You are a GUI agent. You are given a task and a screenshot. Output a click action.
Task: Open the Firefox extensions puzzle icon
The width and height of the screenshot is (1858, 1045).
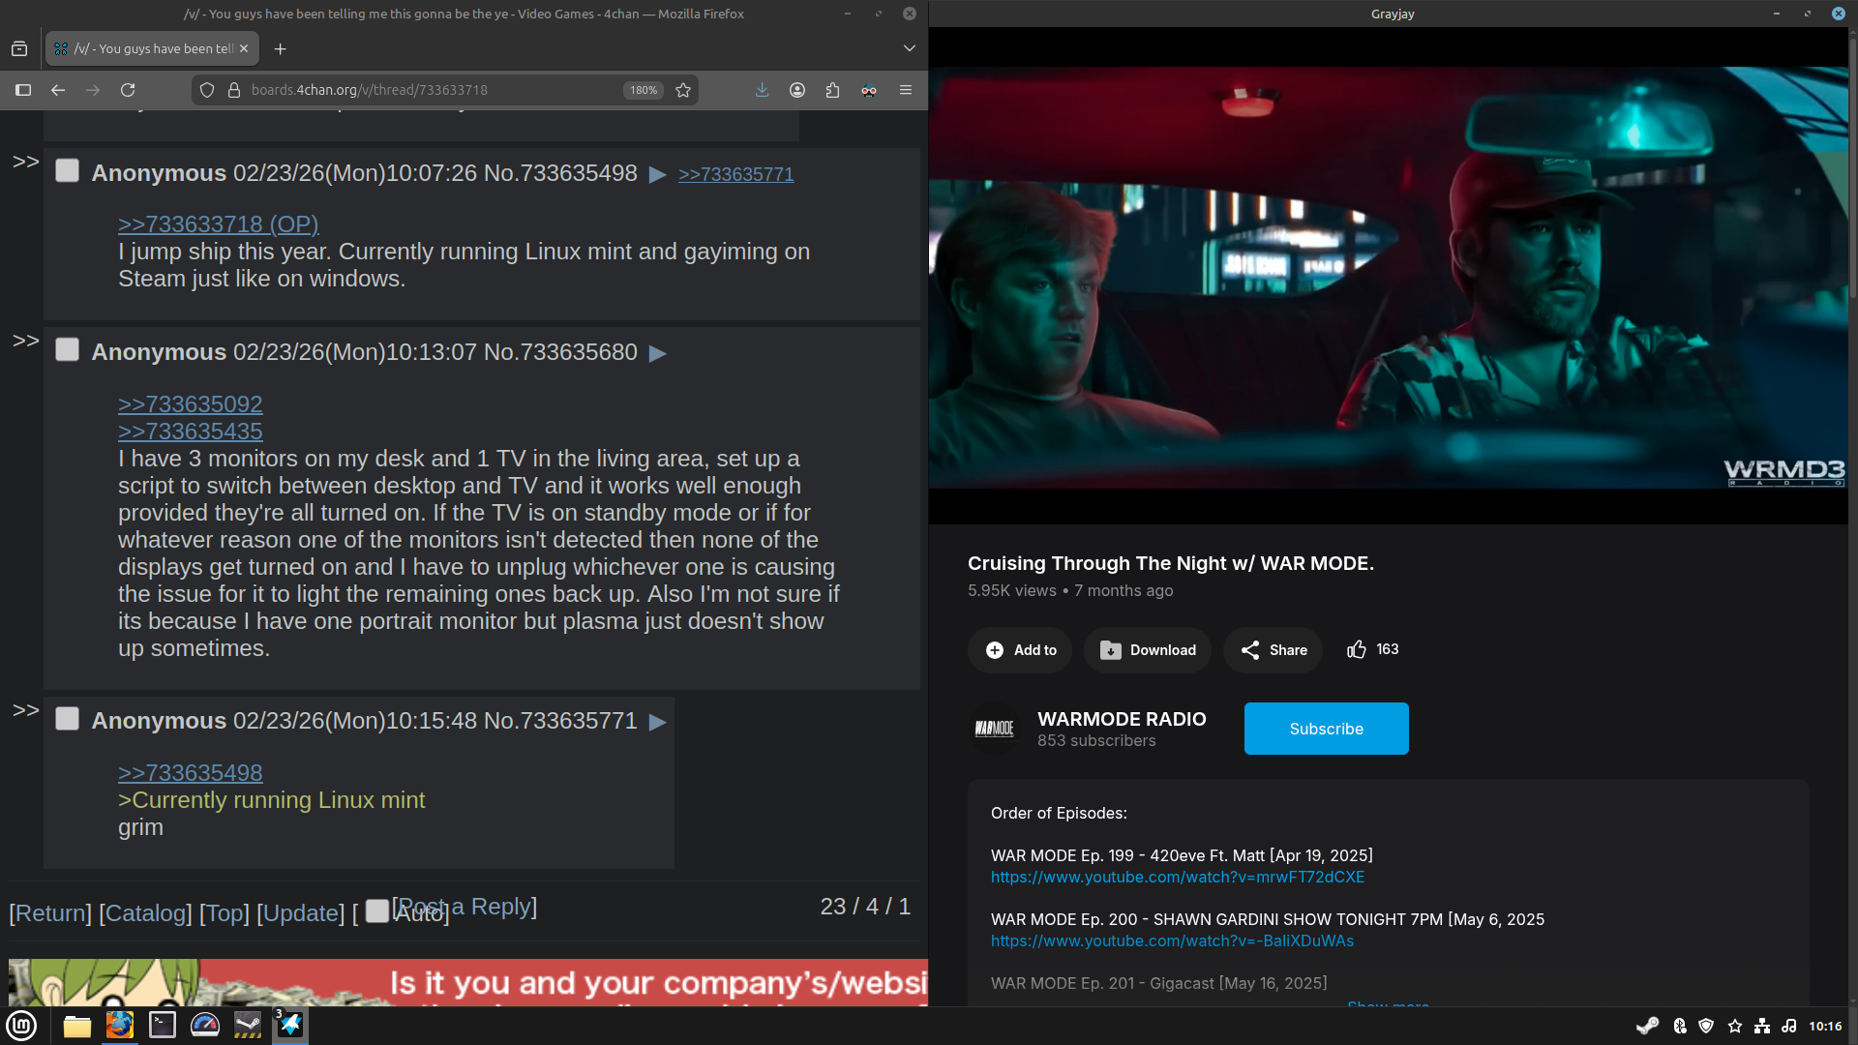pos(833,90)
